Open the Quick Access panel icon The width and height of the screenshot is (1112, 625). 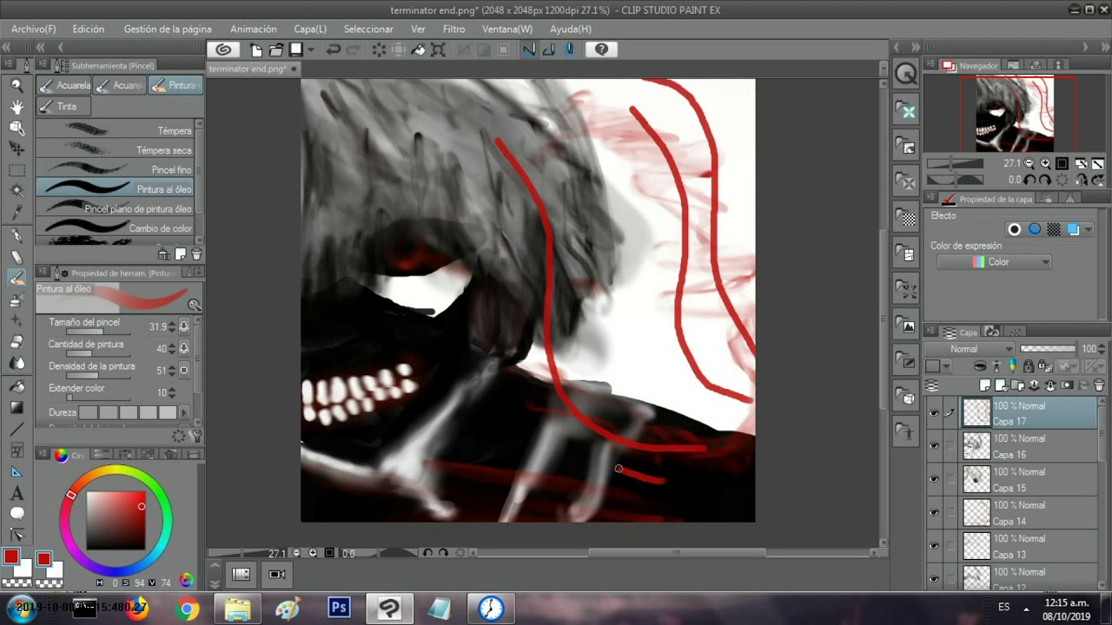pyautogui.click(x=906, y=74)
